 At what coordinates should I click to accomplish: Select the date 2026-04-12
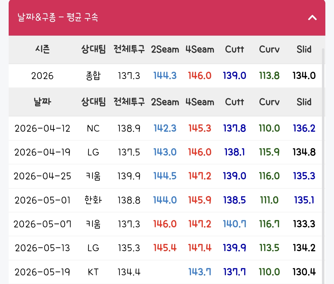point(42,129)
